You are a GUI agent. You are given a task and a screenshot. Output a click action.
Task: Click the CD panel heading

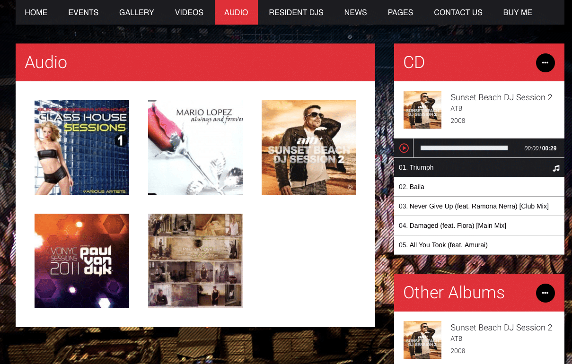pos(414,62)
